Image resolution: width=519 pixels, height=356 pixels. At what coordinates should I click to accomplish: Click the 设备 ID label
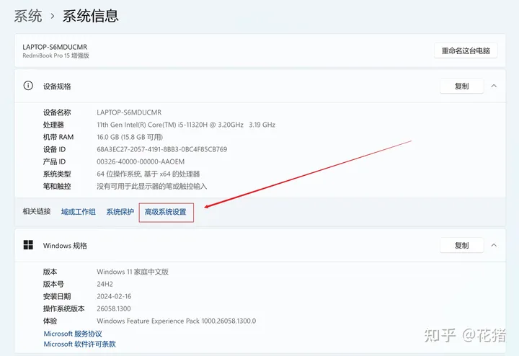tap(55, 149)
